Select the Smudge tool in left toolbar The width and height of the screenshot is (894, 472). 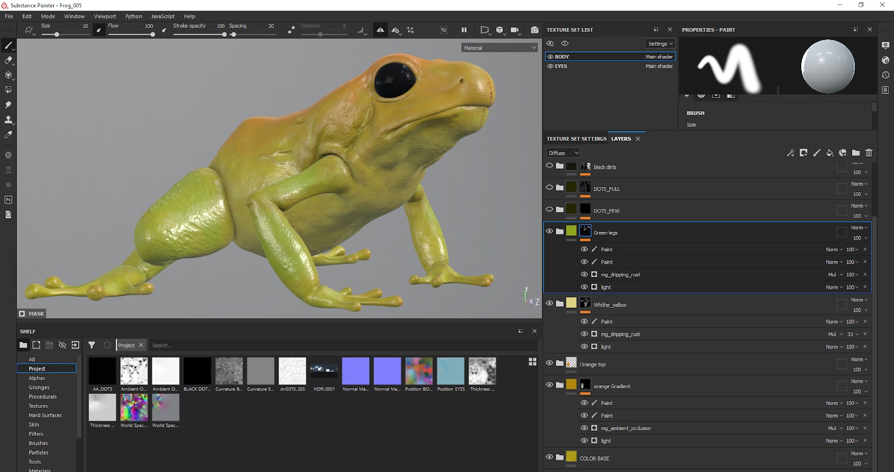8,105
